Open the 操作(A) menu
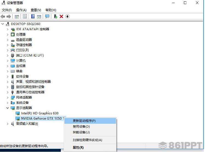Image resolution: width=205 pixels, height=152 pixels. (21, 10)
